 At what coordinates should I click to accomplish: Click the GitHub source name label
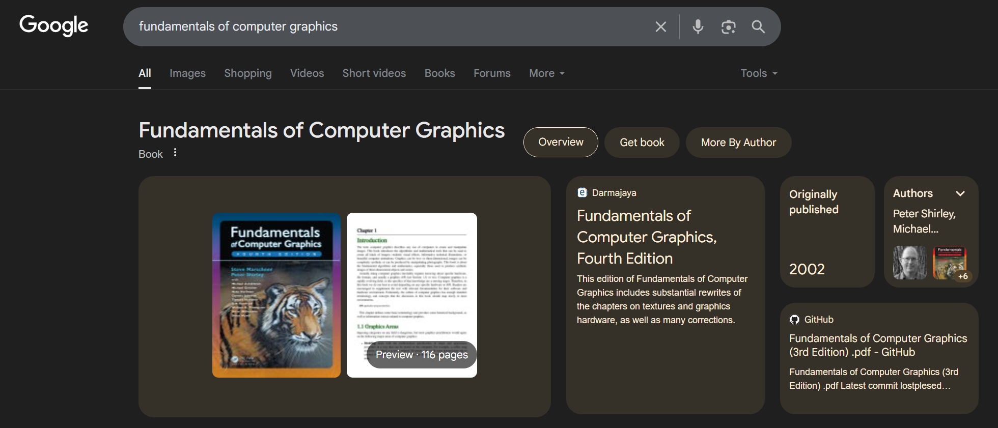point(819,320)
